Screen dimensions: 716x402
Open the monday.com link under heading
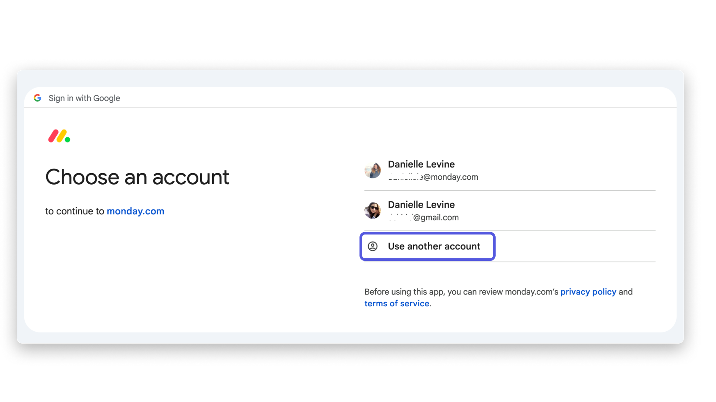(x=135, y=211)
